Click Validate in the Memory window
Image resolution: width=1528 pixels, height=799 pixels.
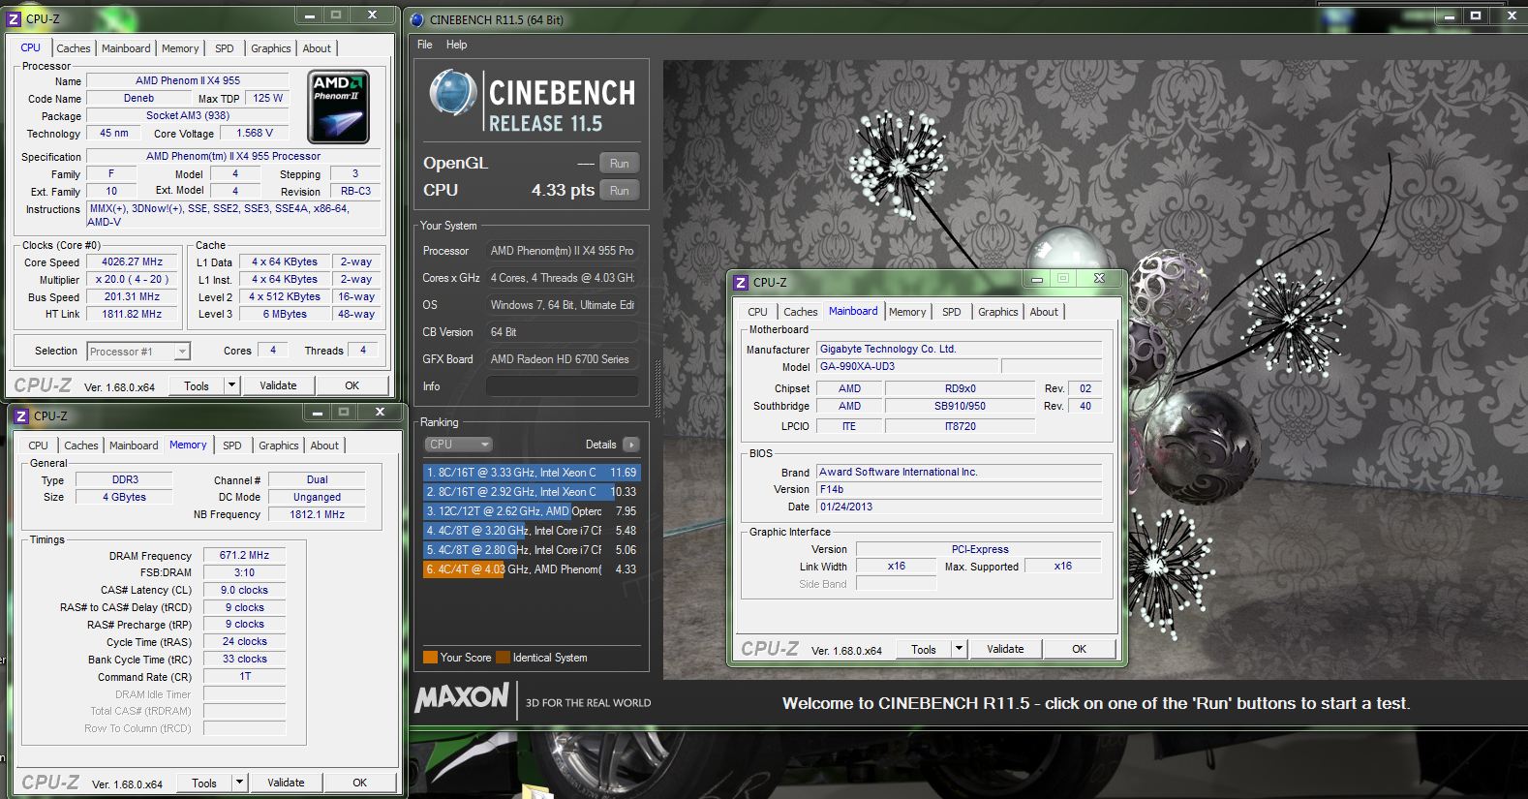(x=286, y=783)
